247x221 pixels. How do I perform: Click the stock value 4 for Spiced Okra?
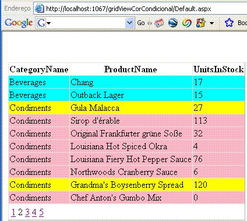point(196,146)
